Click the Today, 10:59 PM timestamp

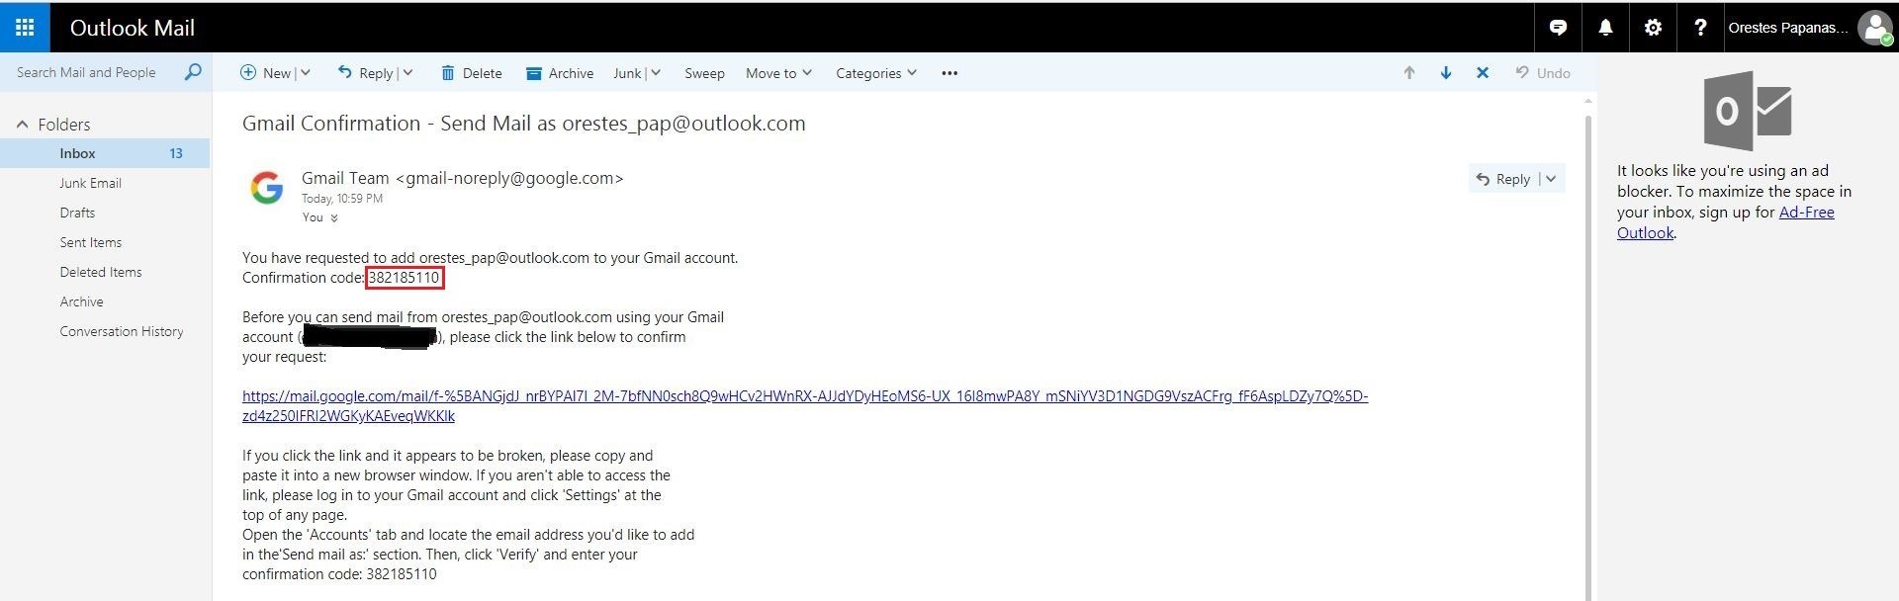coord(342,199)
